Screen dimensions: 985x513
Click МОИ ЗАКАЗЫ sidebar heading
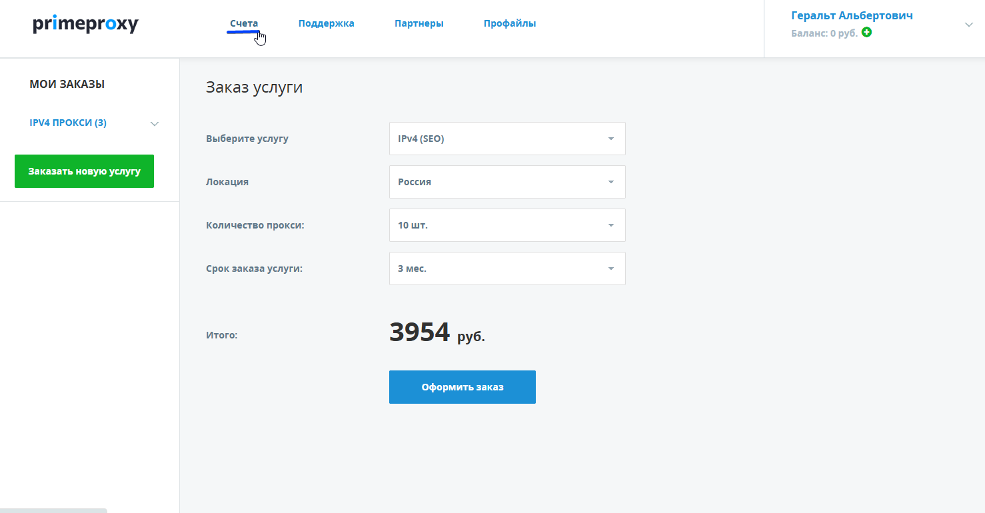[x=67, y=84]
